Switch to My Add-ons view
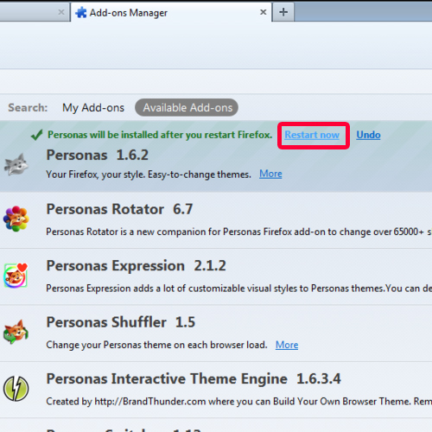Screen dimensions: 432x432 [x=93, y=108]
